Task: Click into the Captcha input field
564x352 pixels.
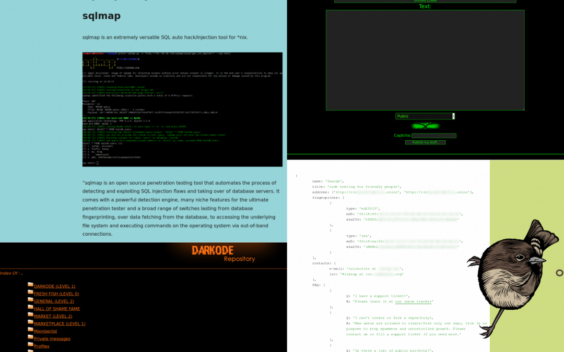Action: tap(434, 136)
